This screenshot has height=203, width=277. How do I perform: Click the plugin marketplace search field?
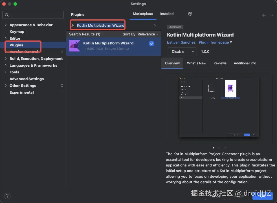tap(113, 25)
